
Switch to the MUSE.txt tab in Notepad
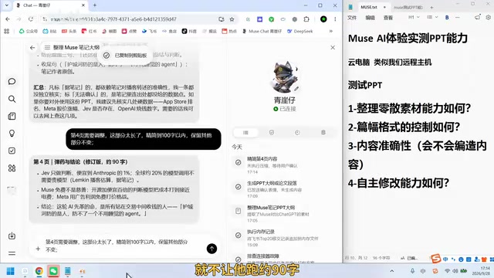[369, 7]
